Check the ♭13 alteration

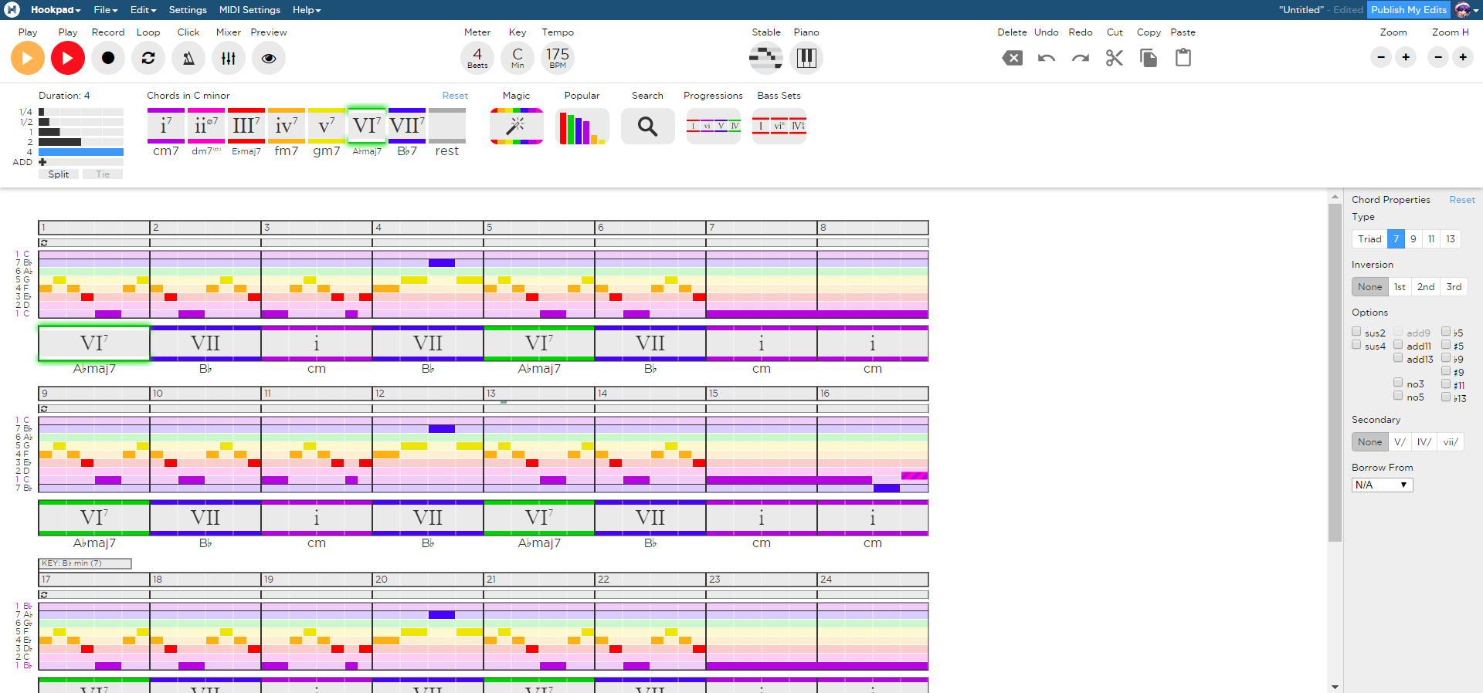1446,397
